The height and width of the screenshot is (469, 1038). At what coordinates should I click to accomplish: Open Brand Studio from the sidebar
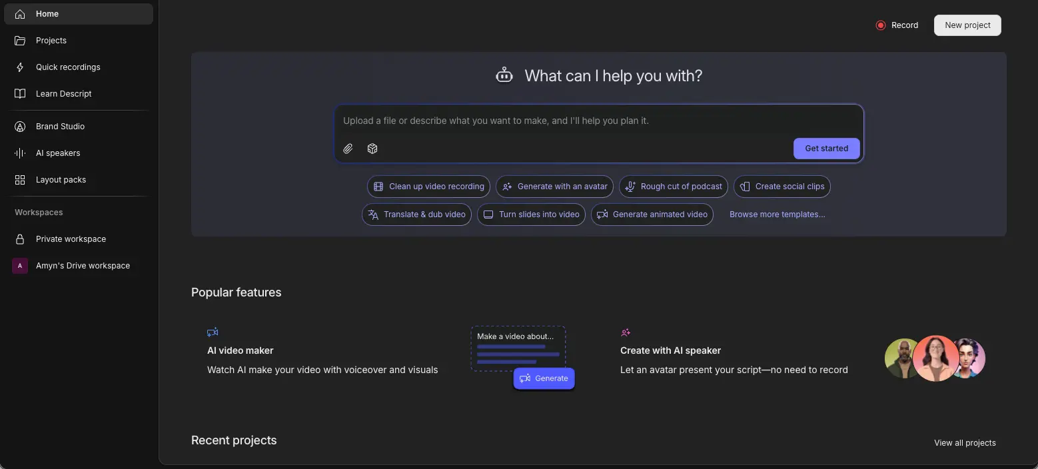pyautogui.click(x=60, y=127)
